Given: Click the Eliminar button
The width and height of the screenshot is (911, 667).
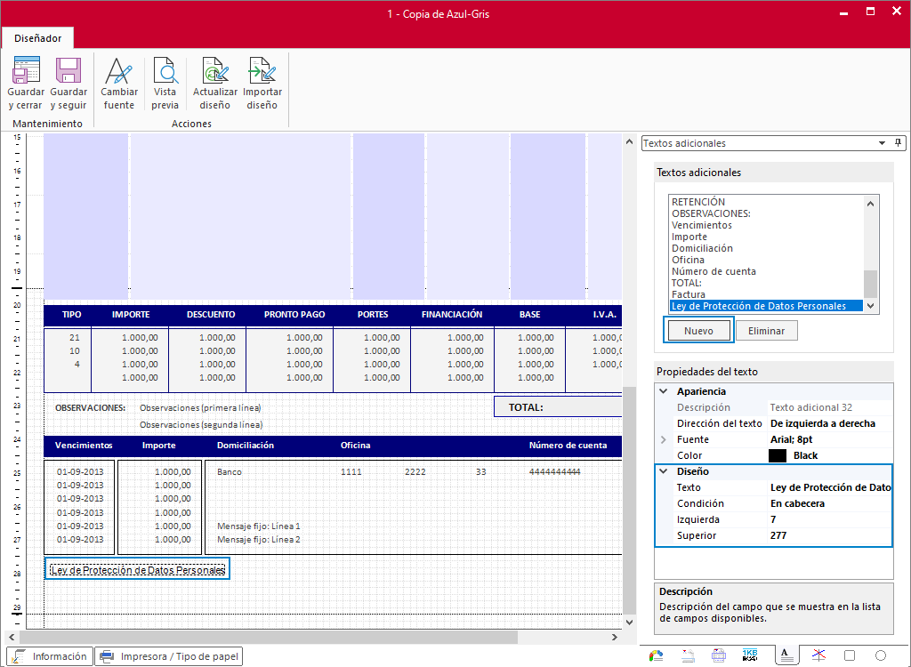Looking at the screenshot, I should [x=766, y=331].
